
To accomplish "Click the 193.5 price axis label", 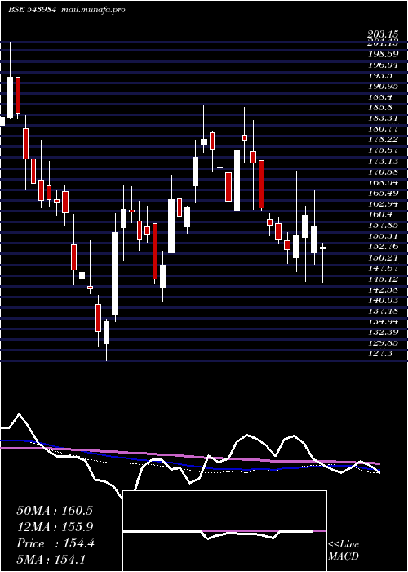I will (381, 75).
